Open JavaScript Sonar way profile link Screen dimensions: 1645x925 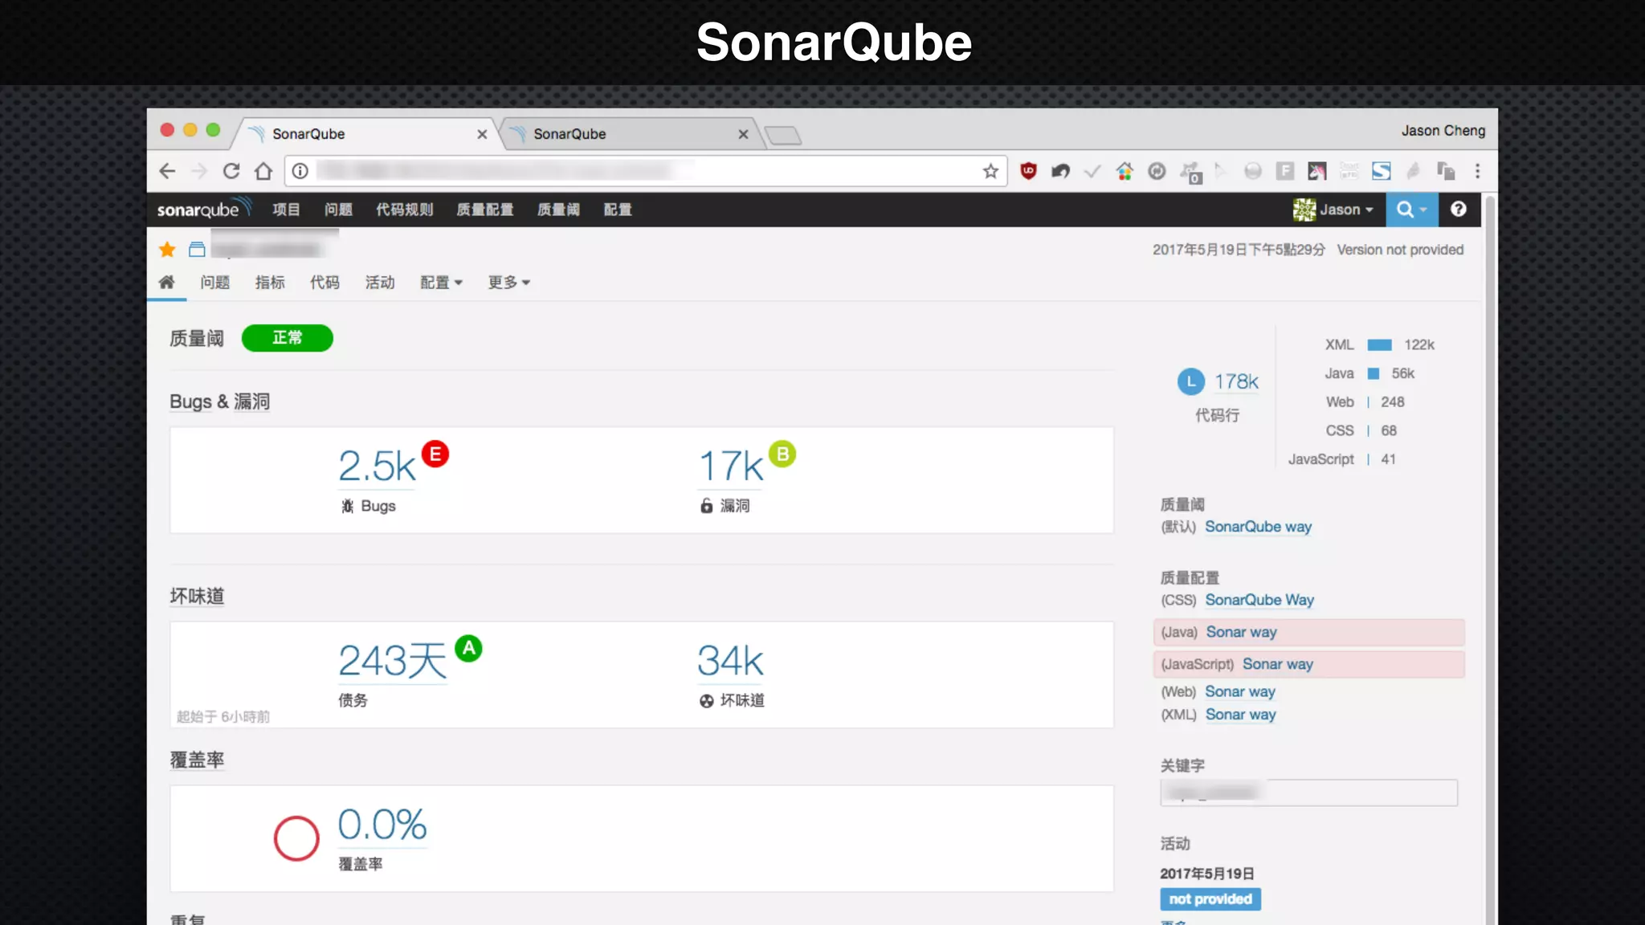1277,664
